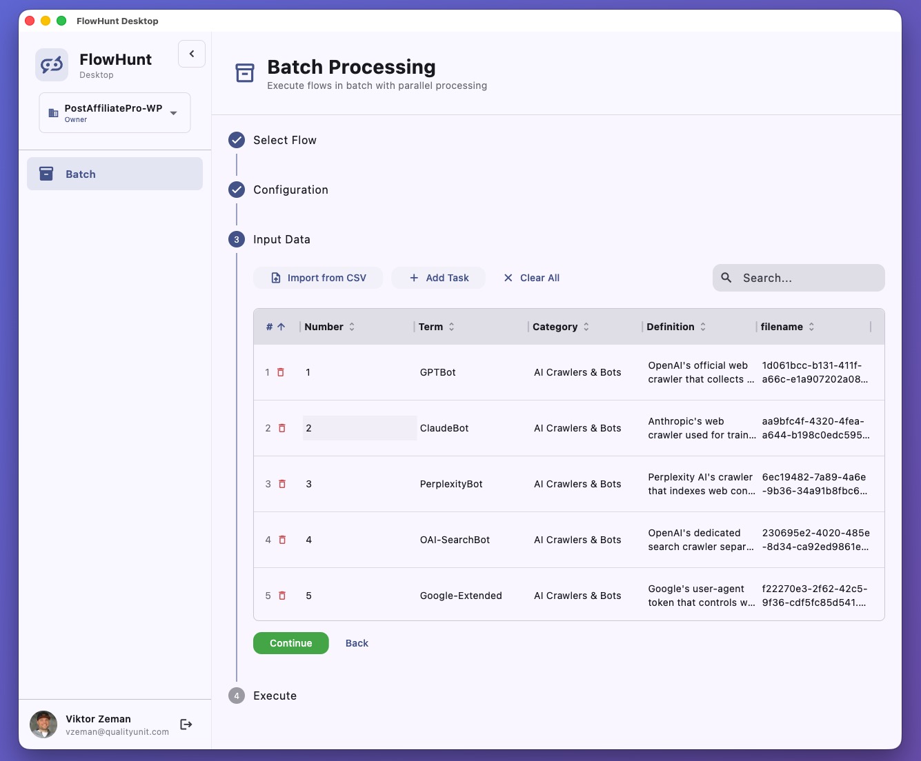This screenshot has width=921, height=761.
Task: Sort rows using the Category column arrows
Action: point(586,326)
